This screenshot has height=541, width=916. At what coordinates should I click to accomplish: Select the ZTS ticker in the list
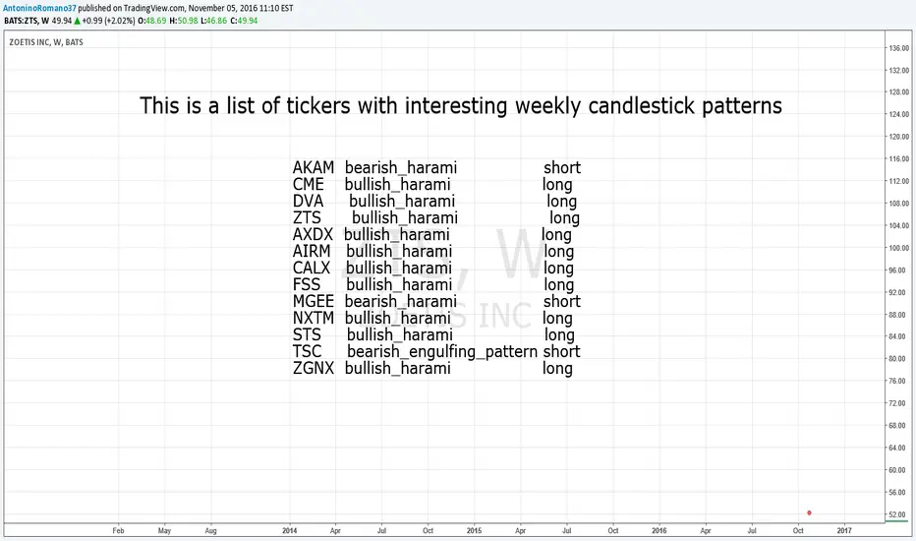pyautogui.click(x=307, y=218)
